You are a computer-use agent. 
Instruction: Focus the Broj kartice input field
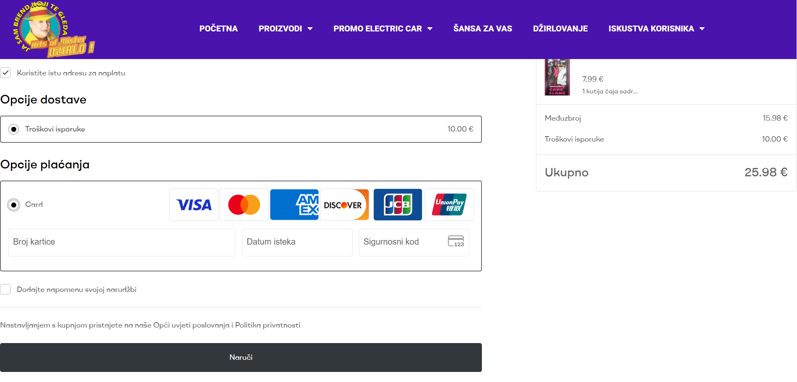pos(122,242)
